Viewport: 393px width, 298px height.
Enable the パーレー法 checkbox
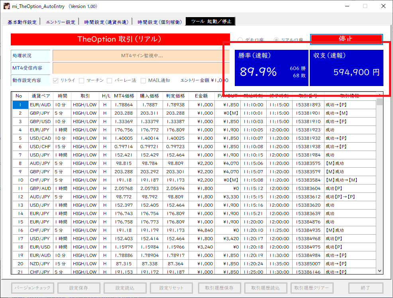click(109, 80)
